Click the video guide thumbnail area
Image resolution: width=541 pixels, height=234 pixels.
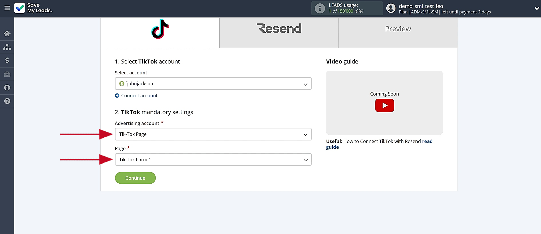(x=384, y=103)
